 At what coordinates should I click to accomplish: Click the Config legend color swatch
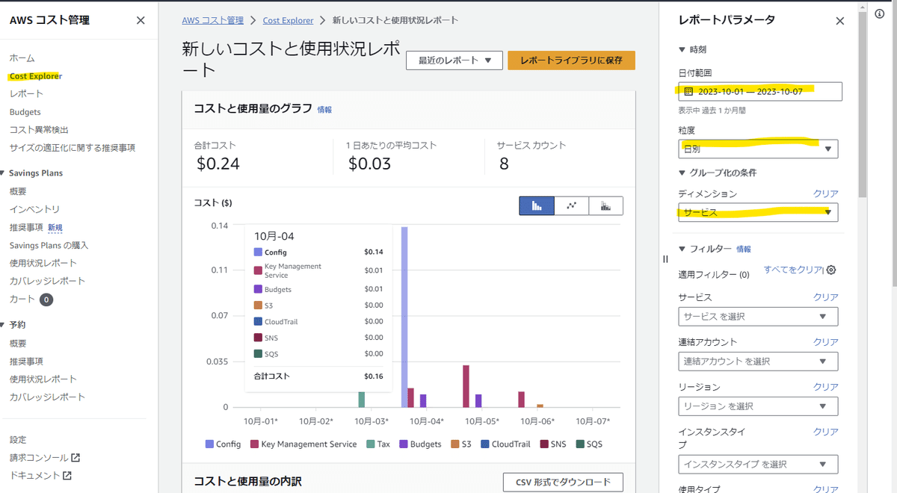(209, 444)
